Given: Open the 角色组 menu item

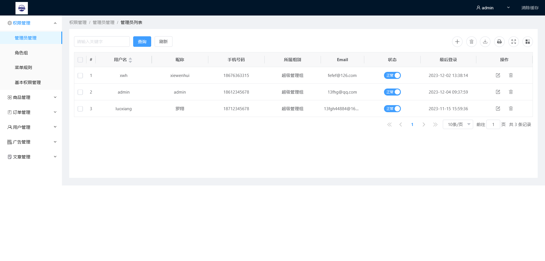Looking at the screenshot, I should [x=21, y=53].
